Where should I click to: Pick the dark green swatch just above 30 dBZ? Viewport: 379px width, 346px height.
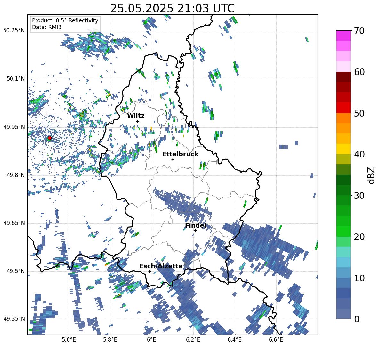point(343,190)
